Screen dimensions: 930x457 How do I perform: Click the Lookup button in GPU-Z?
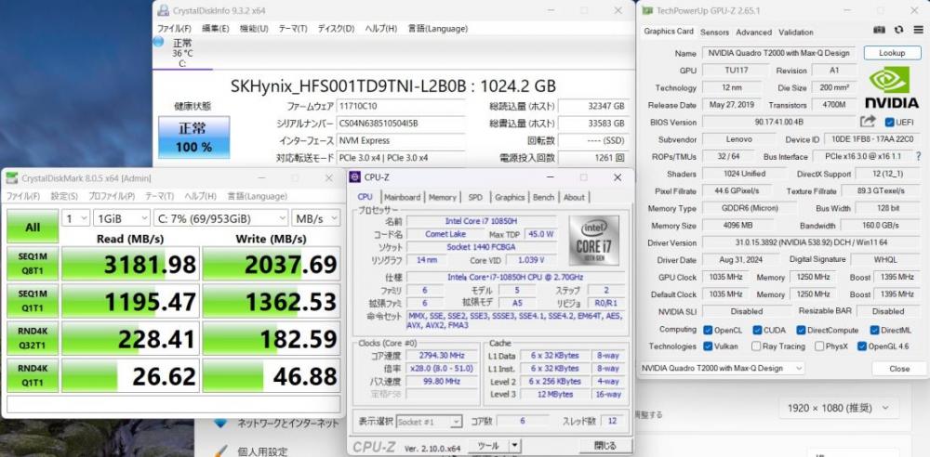click(892, 53)
